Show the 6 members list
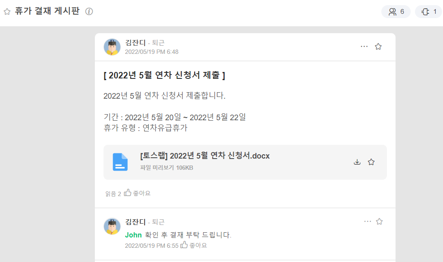Viewport: 443px width, 262px height. [x=396, y=12]
